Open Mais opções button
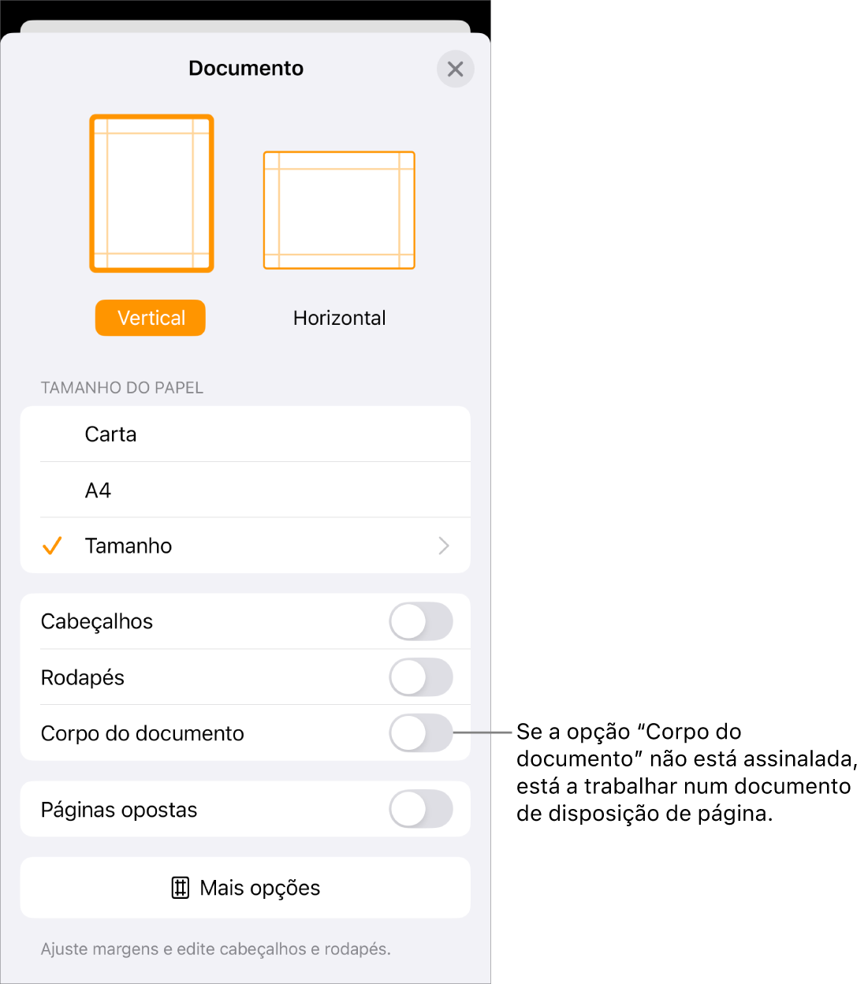868x984 pixels. [245, 888]
